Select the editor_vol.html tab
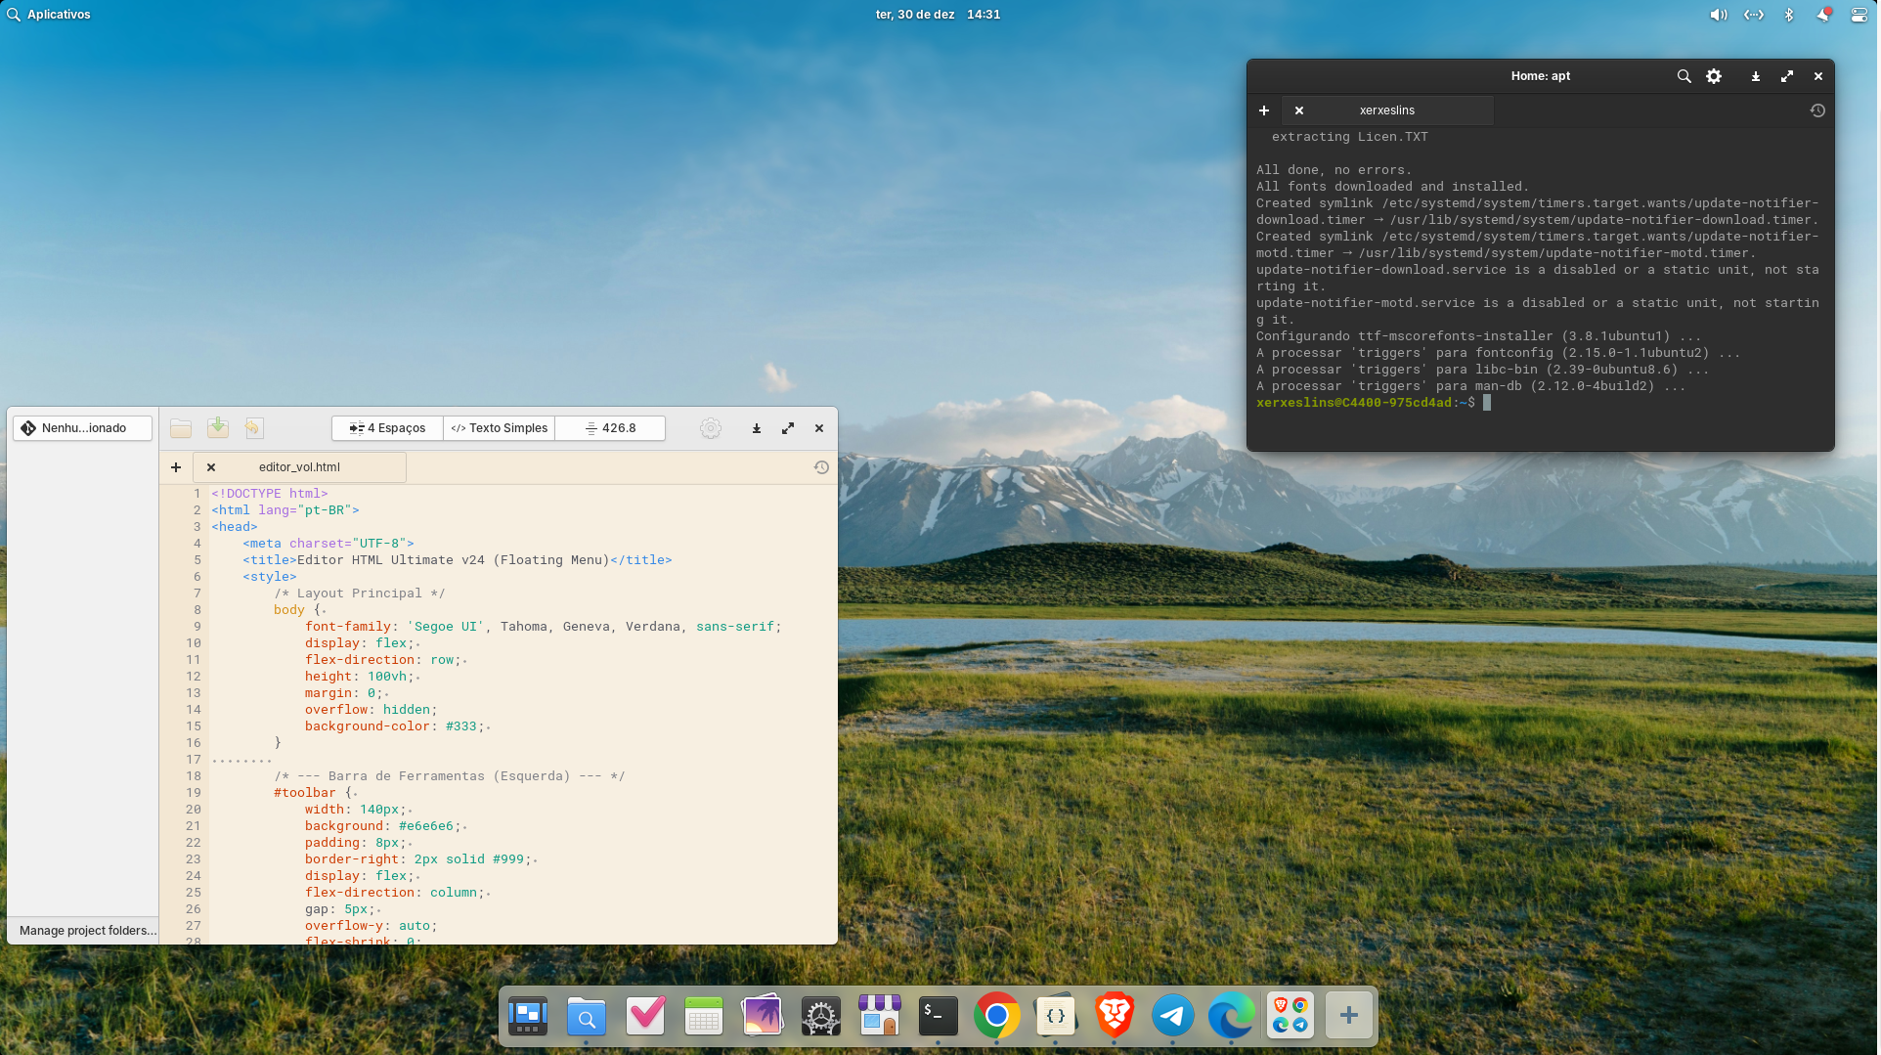1881x1055 pixels. point(299,467)
